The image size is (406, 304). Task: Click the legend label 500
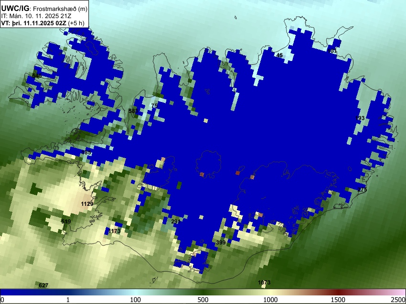203,300
